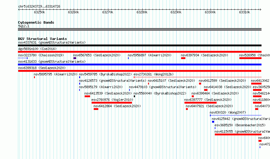Select the red esv2760976 variant bar
This screenshot has height=159, width=270.
coord(112,103)
